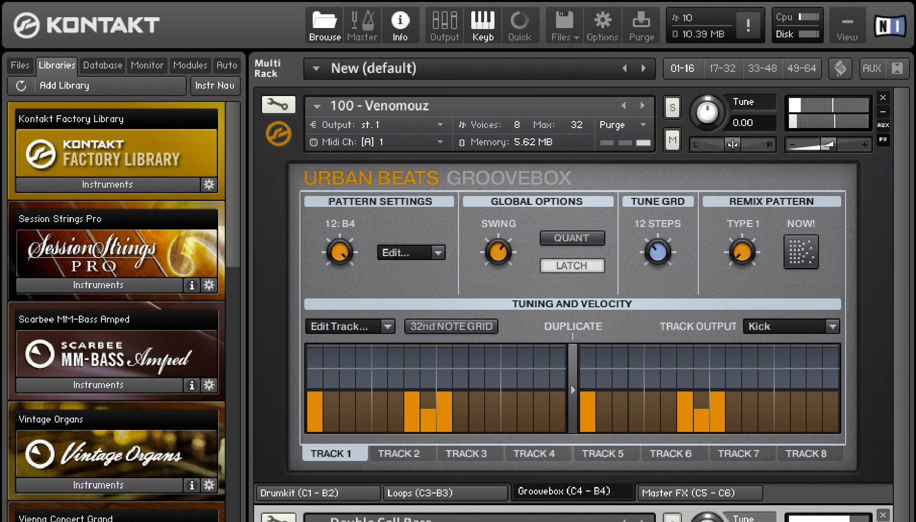Open the Track Output dropdown set to Kick
This screenshot has width=916, height=522.
pyautogui.click(x=791, y=326)
